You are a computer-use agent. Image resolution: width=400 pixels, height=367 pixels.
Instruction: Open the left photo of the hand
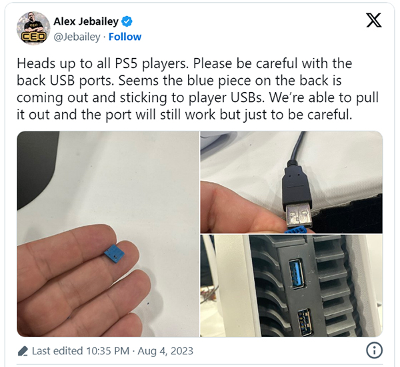(x=108, y=234)
